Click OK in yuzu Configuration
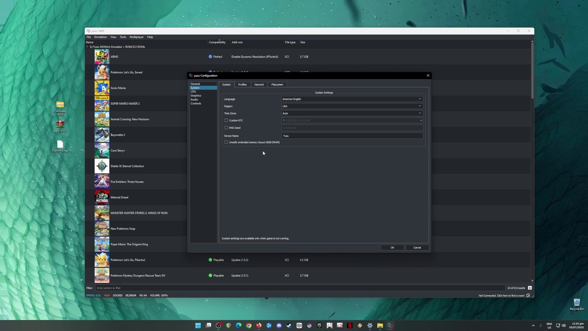The height and width of the screenshot is (331, 588). coord(392,248)
